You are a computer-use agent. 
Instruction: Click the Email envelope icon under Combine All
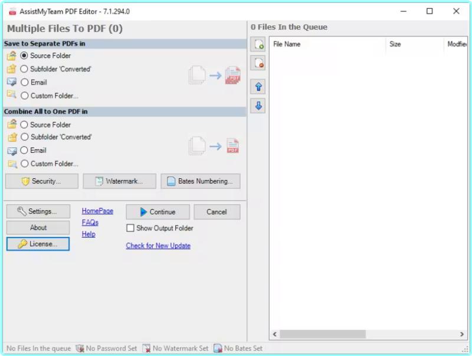pyautogui.click(x=12, y=151)
